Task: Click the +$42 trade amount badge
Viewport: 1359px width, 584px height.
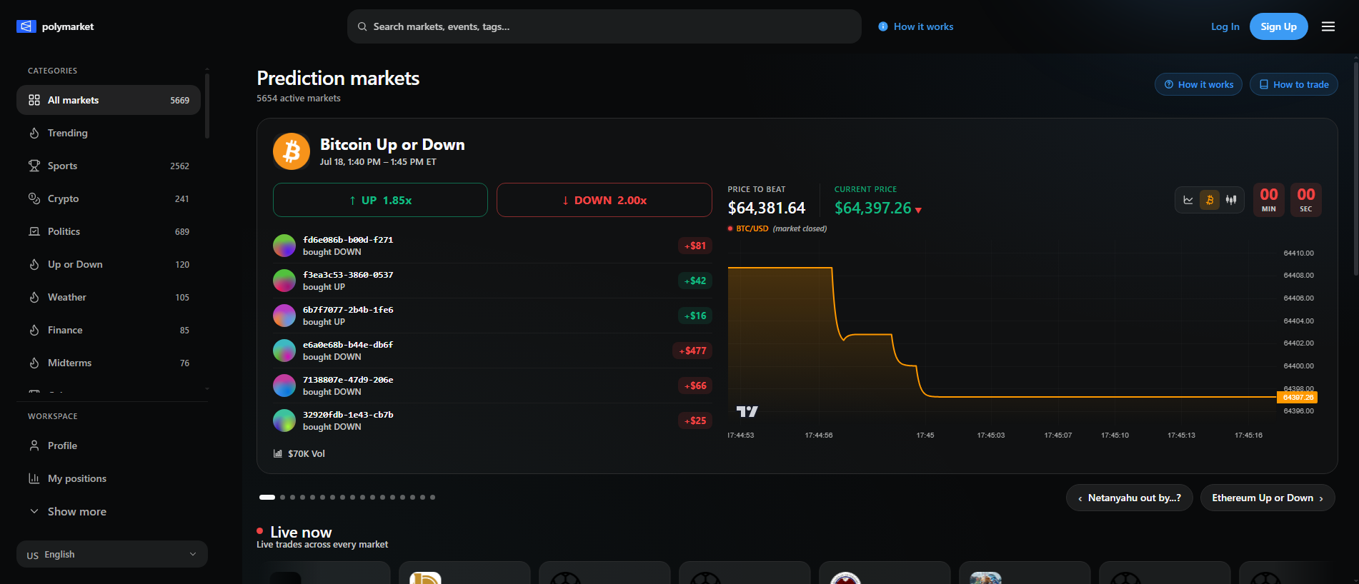Action: (x=695, y=281)
